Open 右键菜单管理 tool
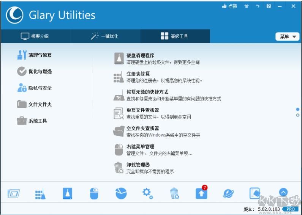This screenshot has height=215, width=302. pyautogui.click(x=141, y=146)
